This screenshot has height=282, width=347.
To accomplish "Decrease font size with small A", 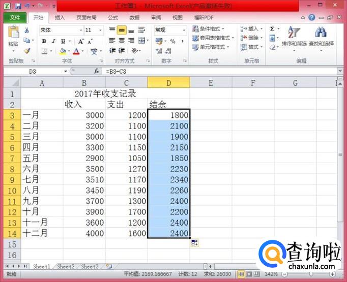I will click(x=90, y=42).
